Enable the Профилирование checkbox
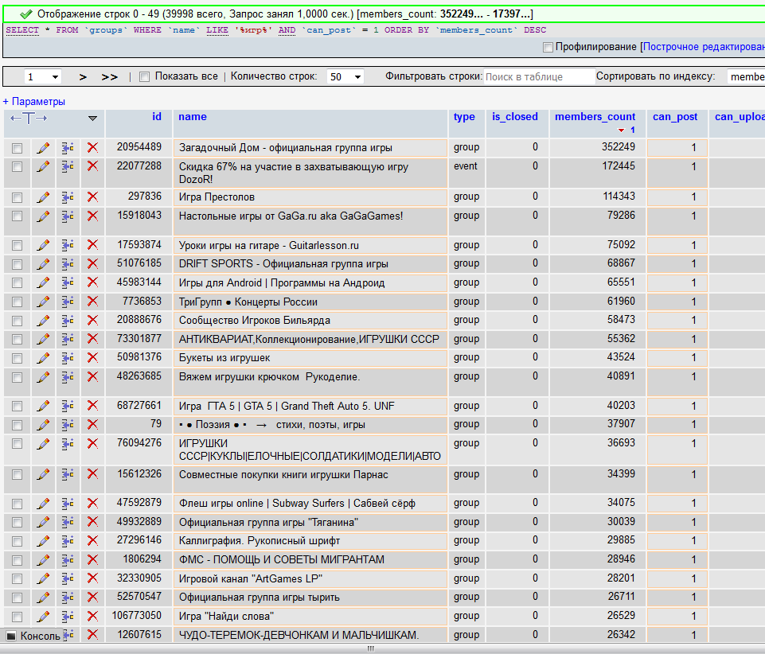 pyautogui.click(x=548, y=47)
